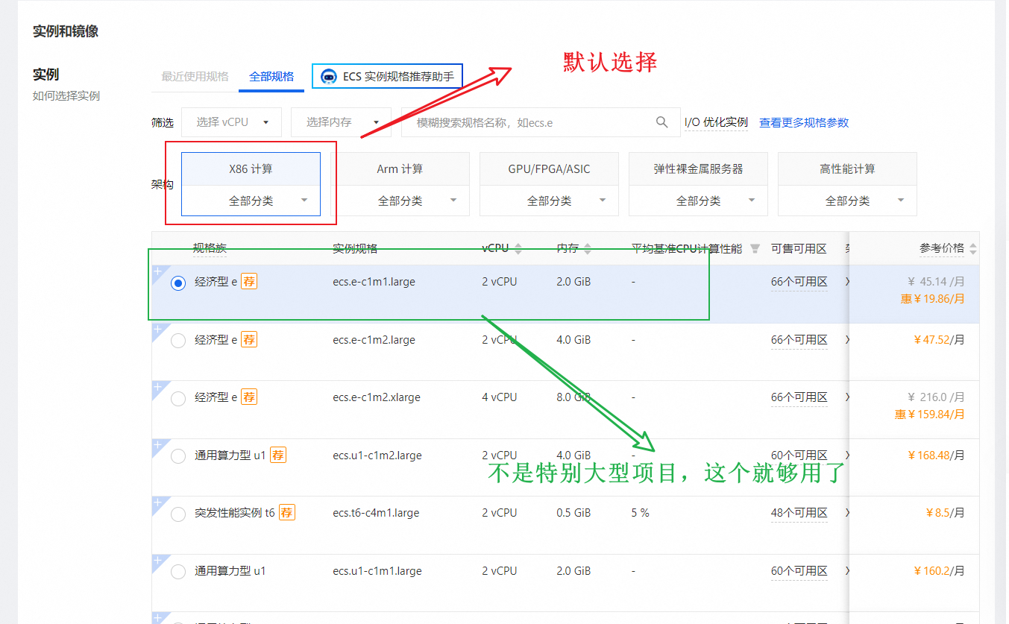Open 全部分类 dropdown under GPU/FPGA/ASIC
Viewport: 1009px width, 624px height.
pos(549,201)
